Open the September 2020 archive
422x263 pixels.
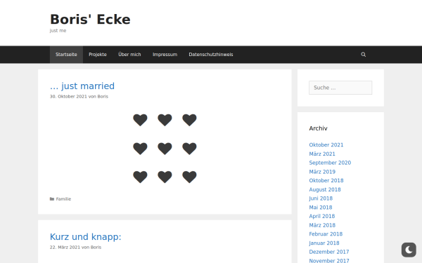[330, 163]
